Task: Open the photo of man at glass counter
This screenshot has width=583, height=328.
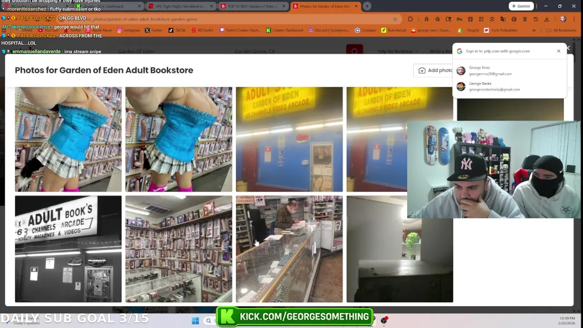Action: [289, 249]
